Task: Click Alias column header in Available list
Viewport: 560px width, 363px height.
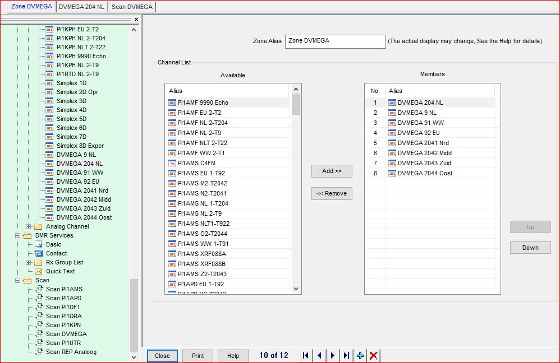Action: pos(227,91)
